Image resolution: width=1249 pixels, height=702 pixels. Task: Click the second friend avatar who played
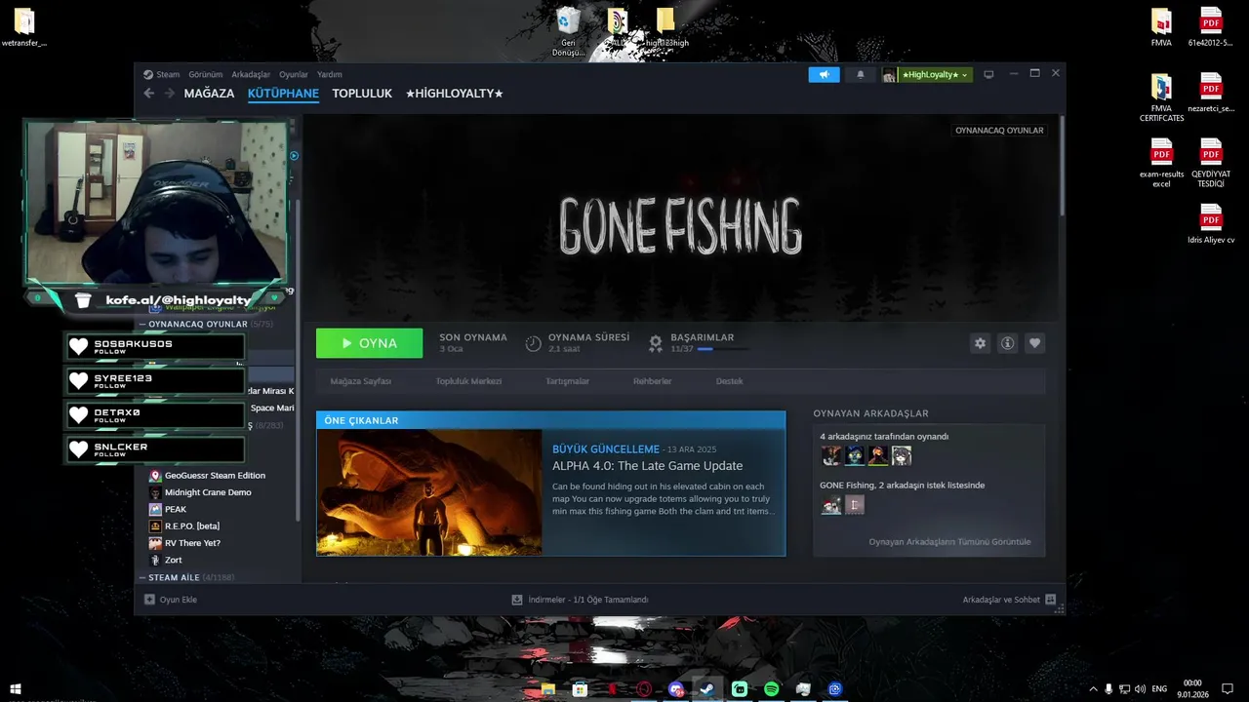click(x=855, y=455)
